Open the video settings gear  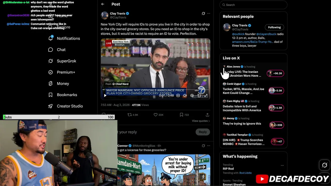point(192,96)
